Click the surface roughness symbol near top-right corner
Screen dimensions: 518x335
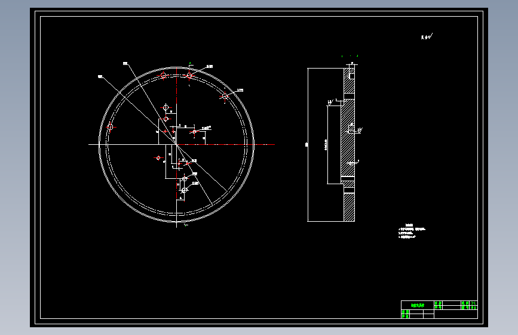[427, 36]
